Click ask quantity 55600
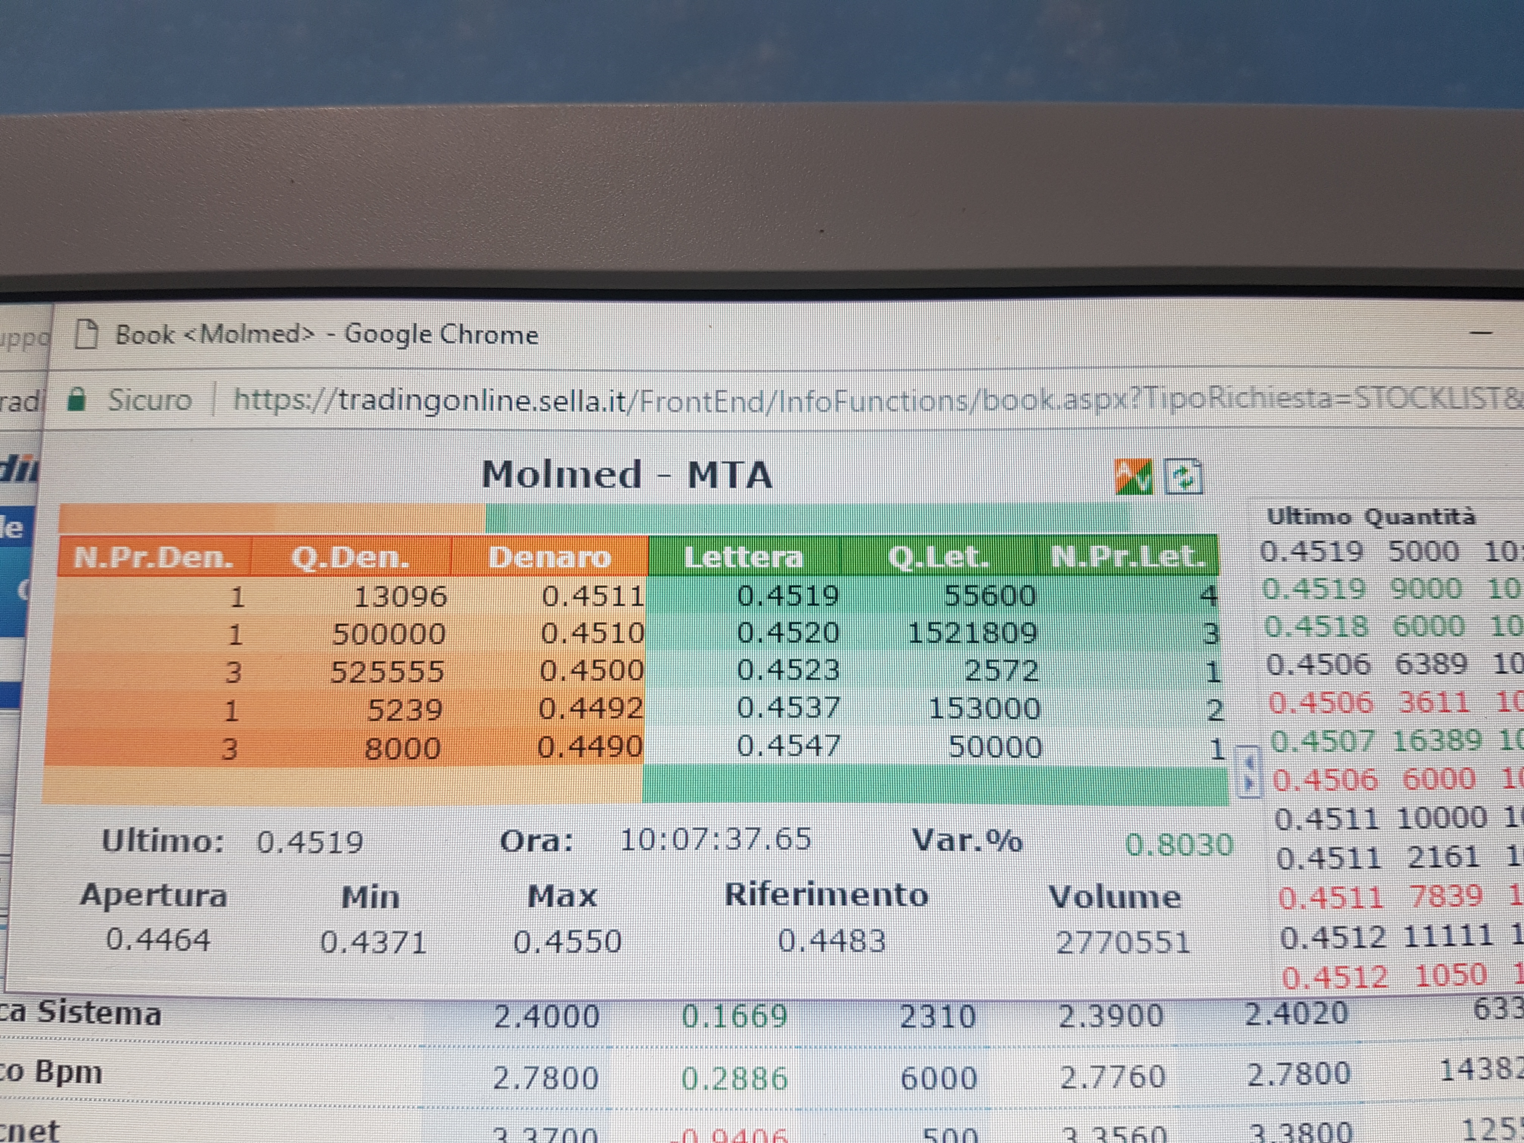Image resolution: width=1524 pixels, height=1143 pixels. pos(990,596)
